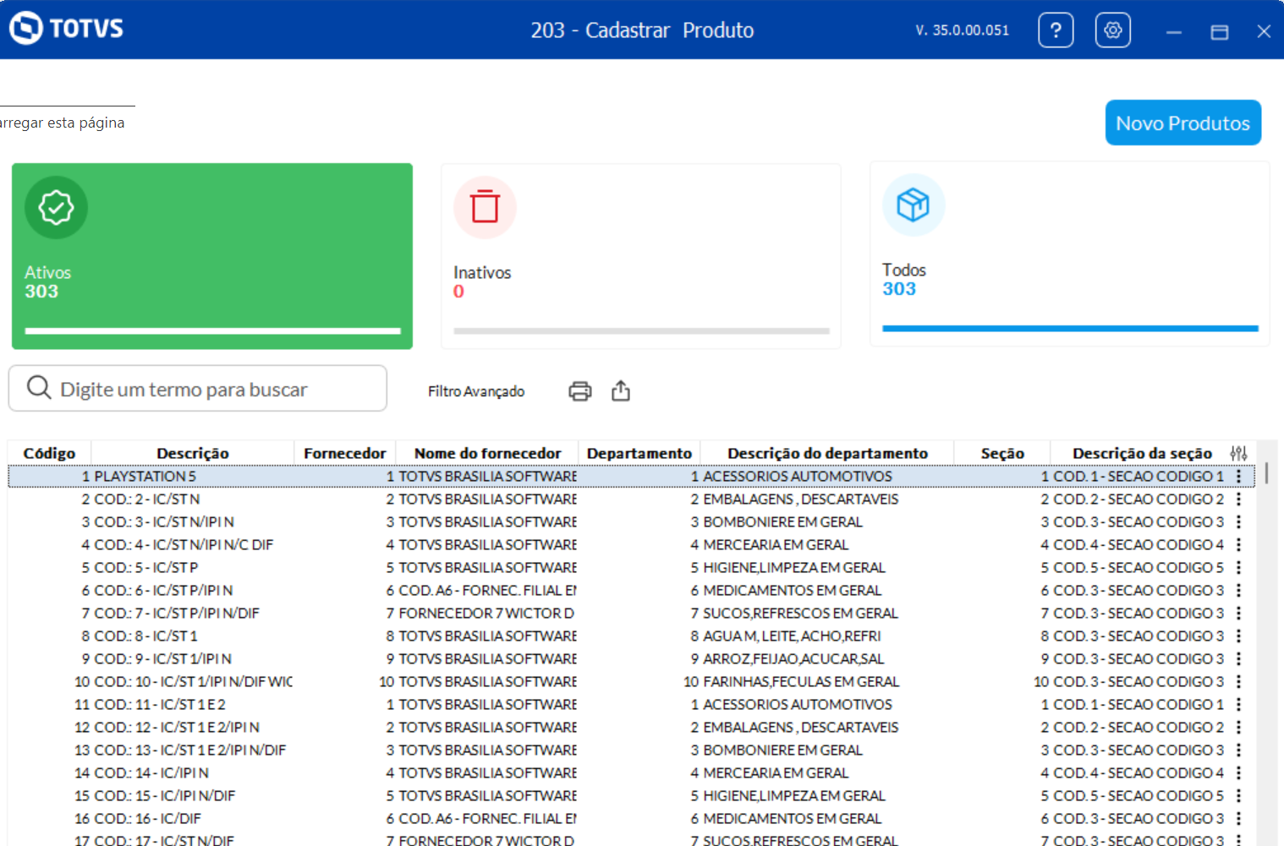Screen dimensions: 1284x846
Task: Sort by Descrição do departamento header
Action: 828,453
